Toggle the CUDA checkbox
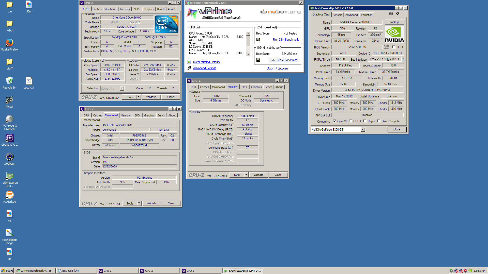 pos(350,121)
